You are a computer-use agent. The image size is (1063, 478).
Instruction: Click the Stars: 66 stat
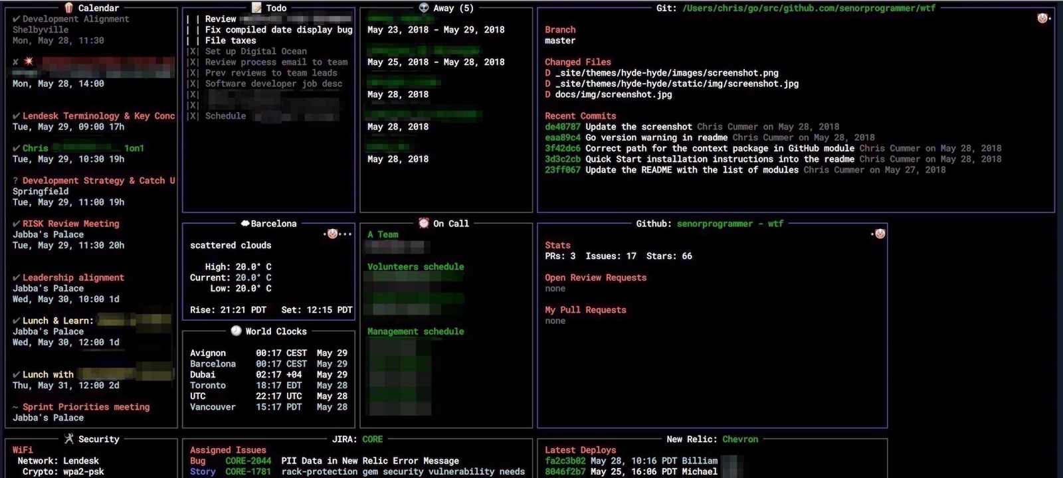[x=669, y=256]
